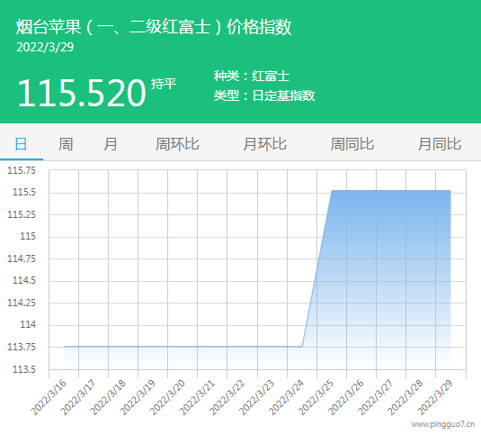Click the 2022/3/20 x-axis date label
The width and height of the screenshot is (481, 435).
tap(167, 397)
